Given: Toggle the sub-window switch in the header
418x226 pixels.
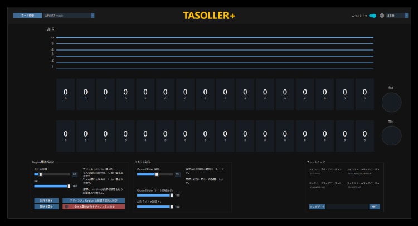Looking at the screenshot, I should tap(373, 16).
